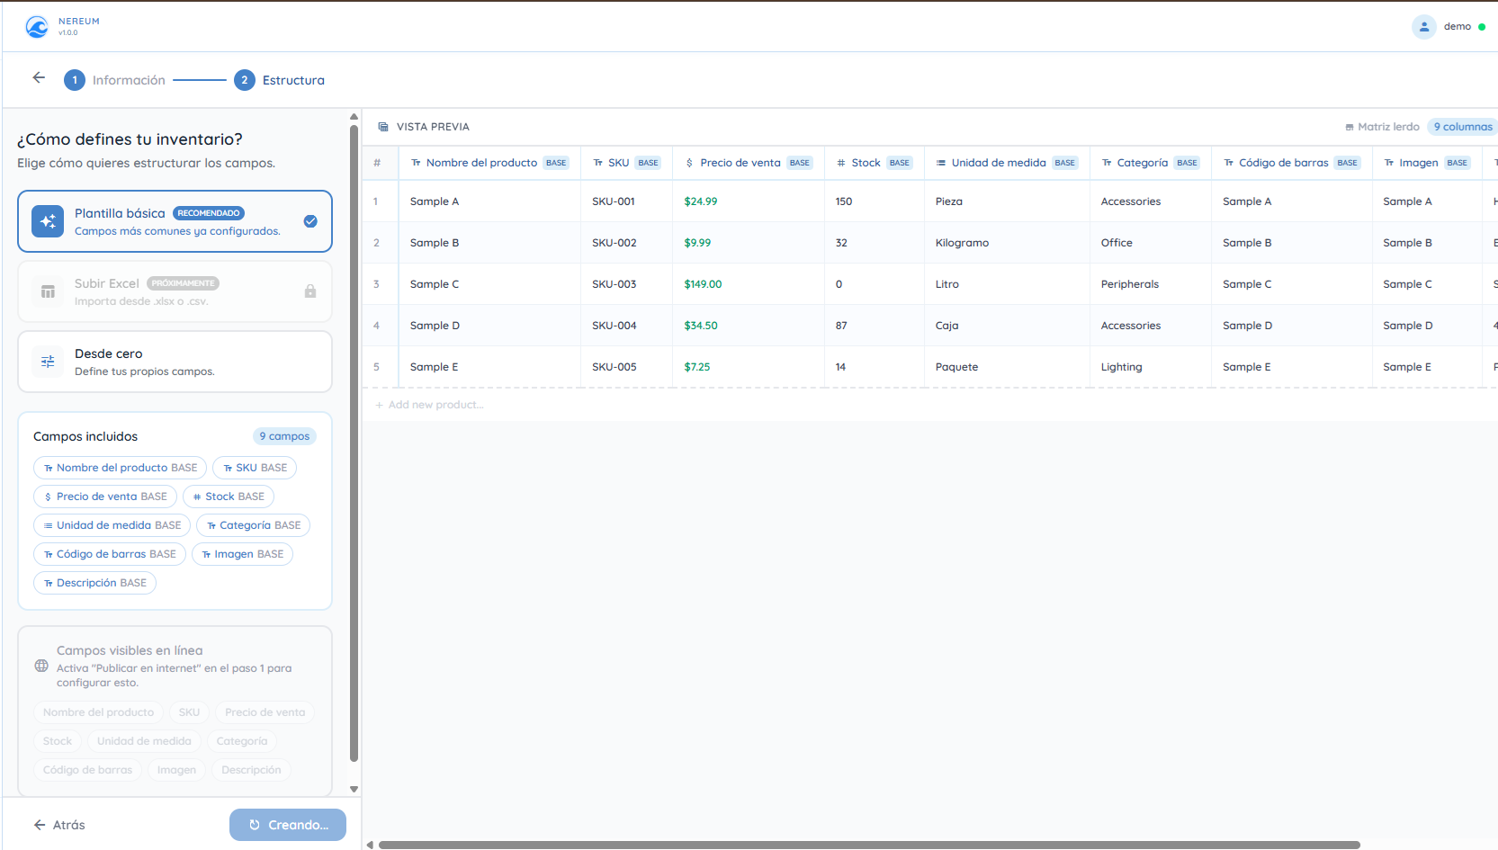The width and height of the screenshot is (1498, 850).
Task: Click the Nereum wave logo
Action: 37,27
